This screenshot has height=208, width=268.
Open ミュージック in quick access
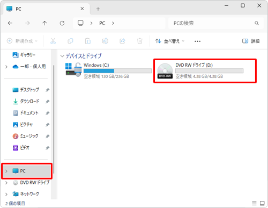pyautogui.click(x=29, y=137)
